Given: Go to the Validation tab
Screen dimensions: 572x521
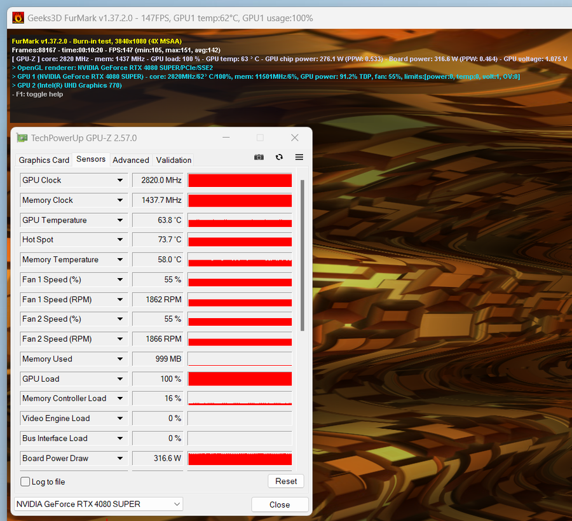Looking at the screenshot, I should (174, 160).
